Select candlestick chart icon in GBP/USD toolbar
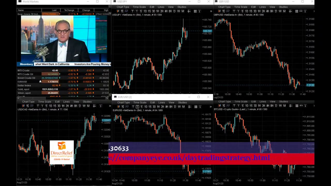This screenshot has width=331, height=186. [219, 11]
